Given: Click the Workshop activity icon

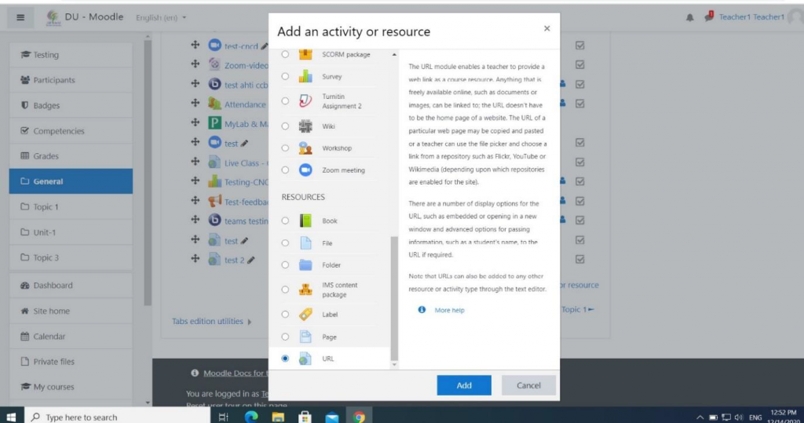Looking at the screenshot, I should click(305, 148).
